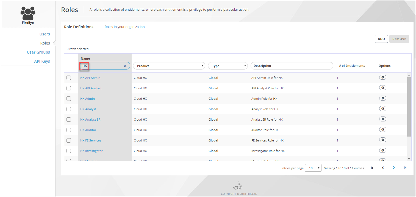Go to the next page of entries

point(394,168)
